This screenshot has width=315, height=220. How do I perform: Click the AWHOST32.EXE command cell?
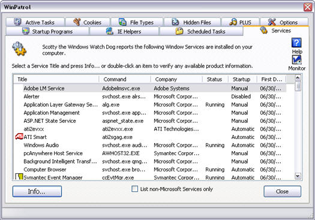point(121,153)
